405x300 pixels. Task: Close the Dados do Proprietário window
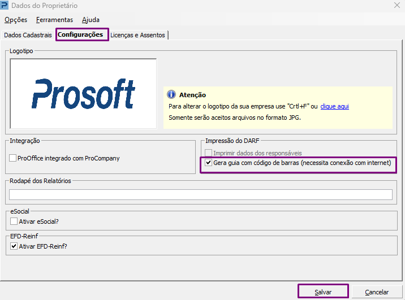pos(397,5)
